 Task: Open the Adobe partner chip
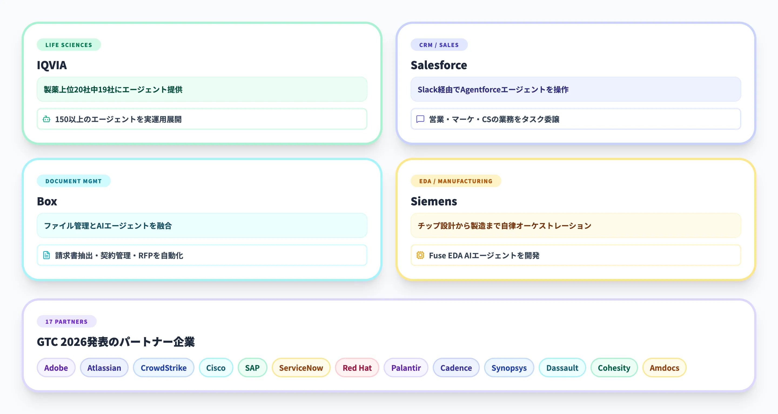click(x=56, y=368)
